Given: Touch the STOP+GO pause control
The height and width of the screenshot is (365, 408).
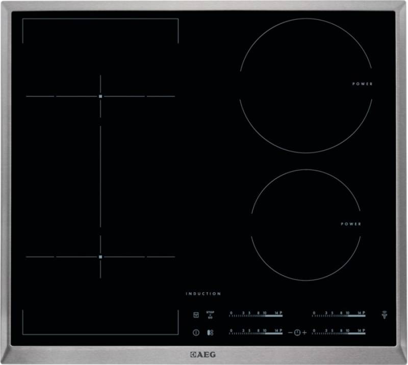Looking at the screenshot, I should click(210, 315).
